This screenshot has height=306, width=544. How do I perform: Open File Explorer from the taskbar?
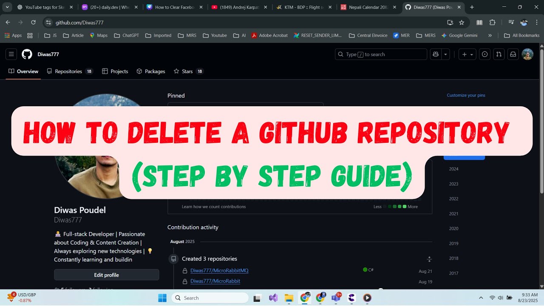pos(289,298)
